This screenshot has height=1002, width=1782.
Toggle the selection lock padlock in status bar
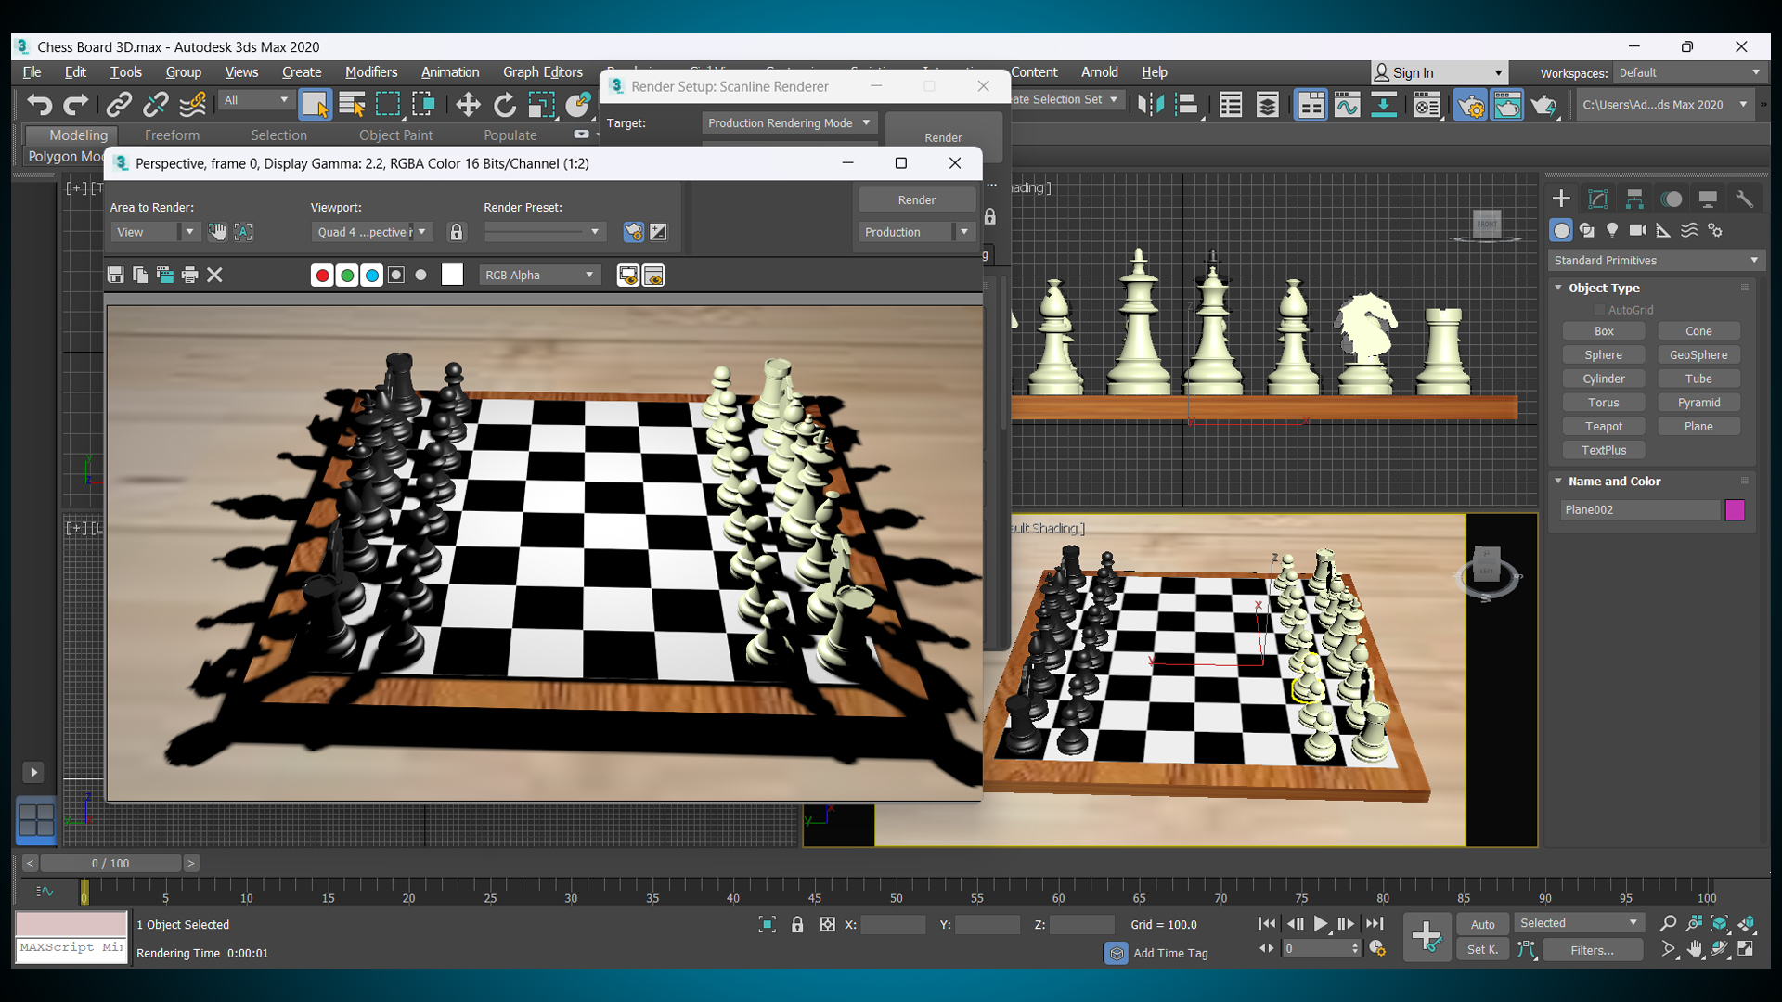pos(797,924)
